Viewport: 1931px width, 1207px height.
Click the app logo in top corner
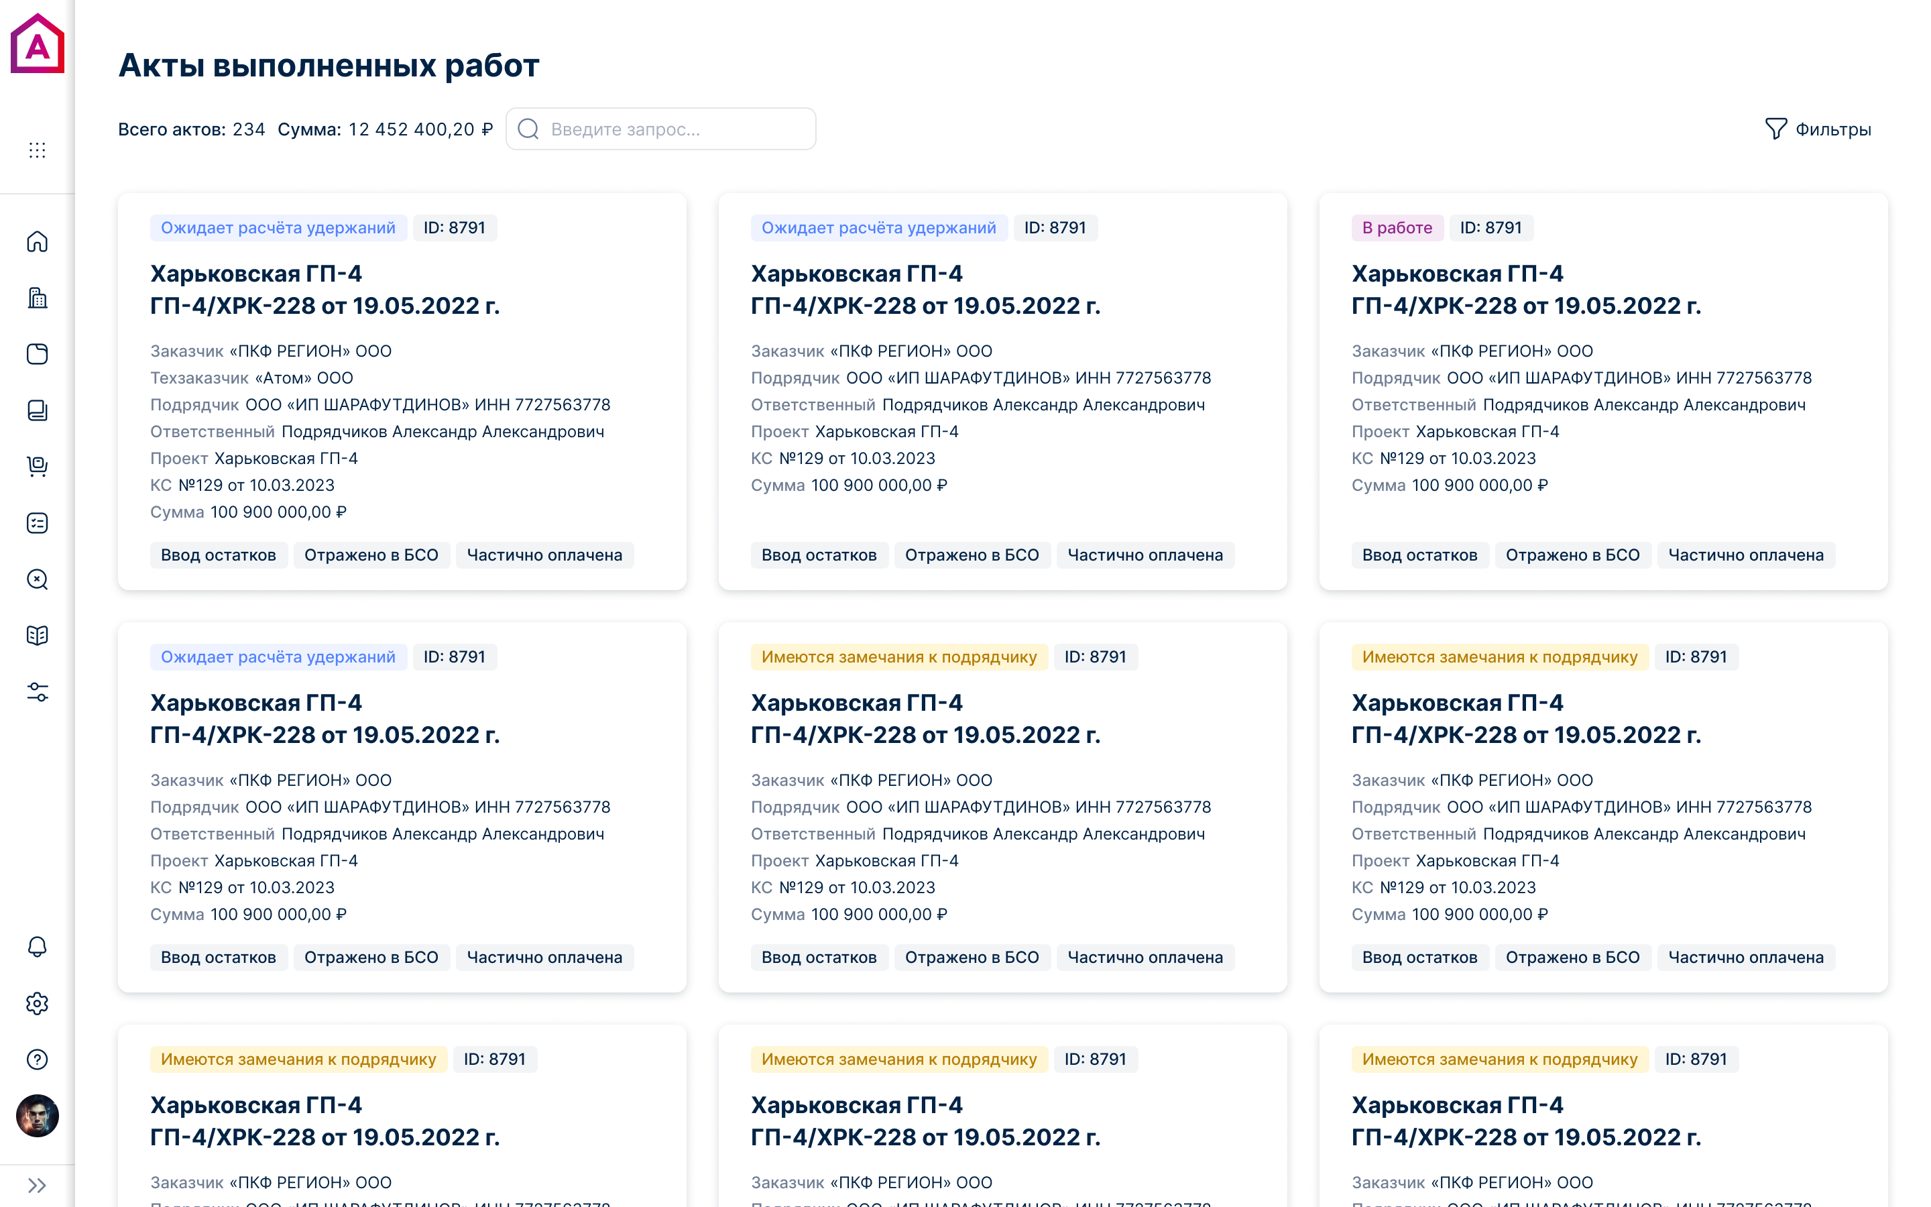pyautogui.click(x=38, y=43)
